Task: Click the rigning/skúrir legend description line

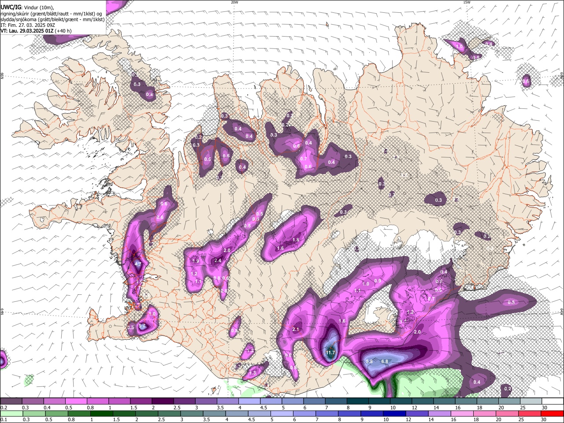Action: [x=51, y=13]
